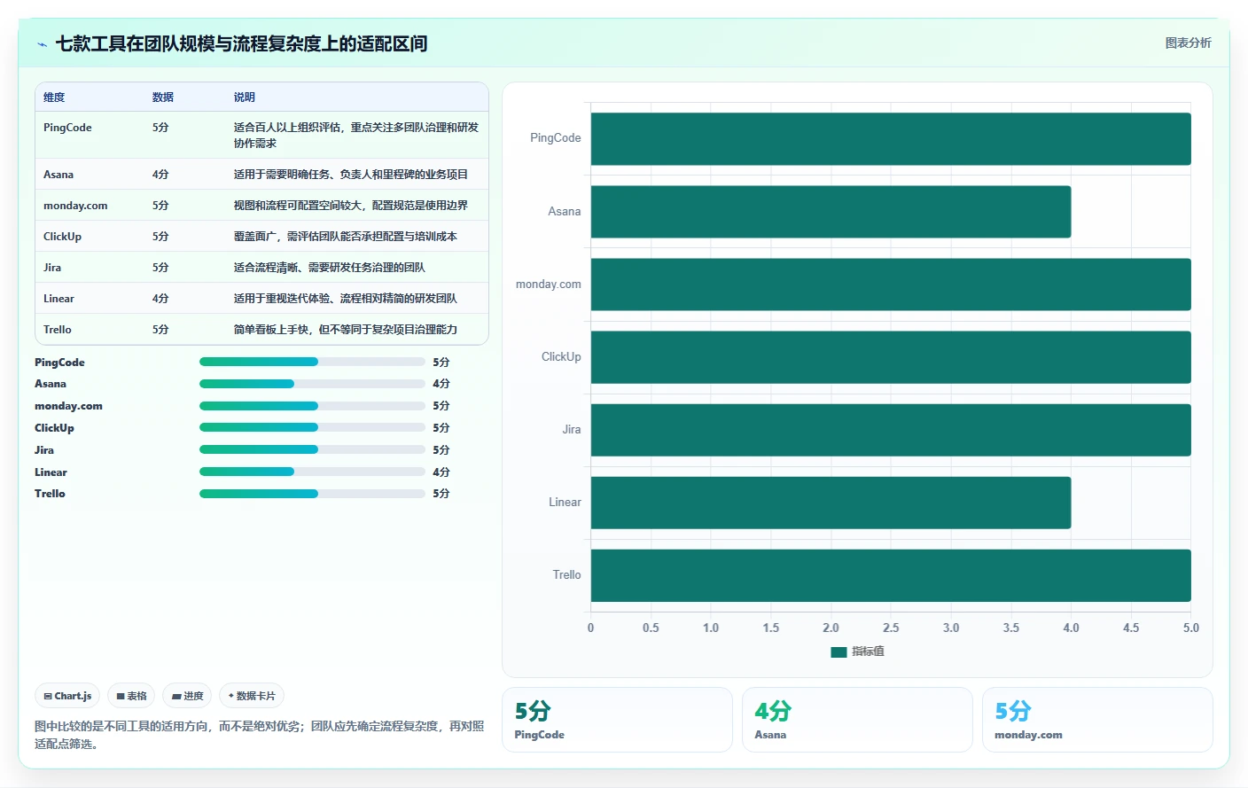
Task: Click the PingCode progress bar
Action: coord(312,362)
